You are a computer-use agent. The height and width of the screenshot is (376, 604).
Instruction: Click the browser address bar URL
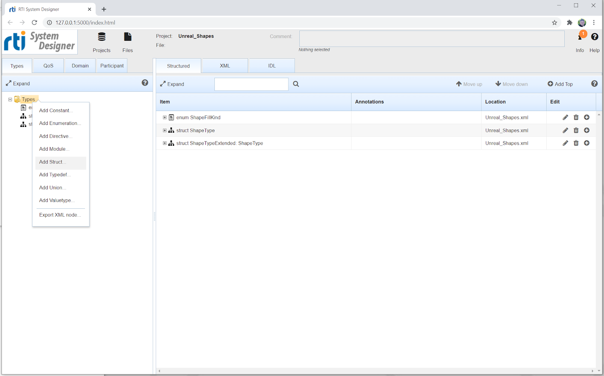pos(85,23)
